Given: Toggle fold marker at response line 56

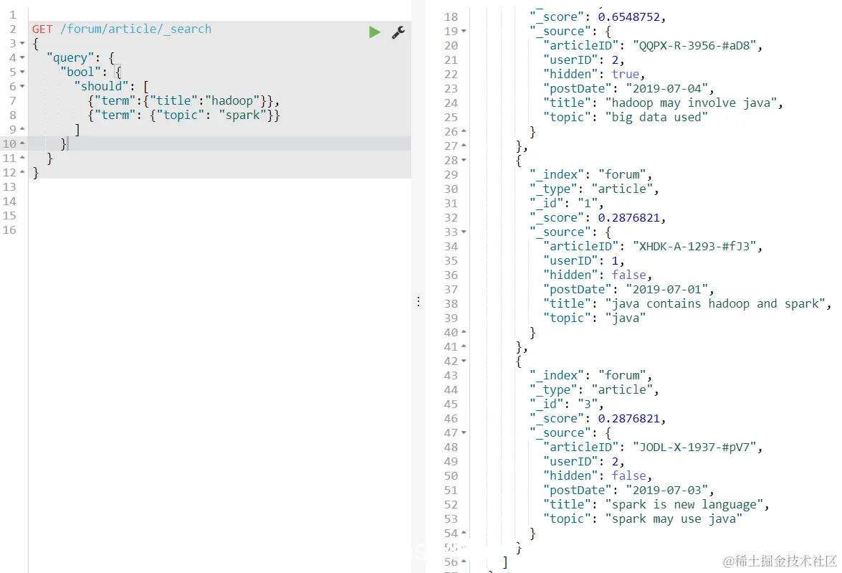Looking at the screenshot, I should click(464, 562).
